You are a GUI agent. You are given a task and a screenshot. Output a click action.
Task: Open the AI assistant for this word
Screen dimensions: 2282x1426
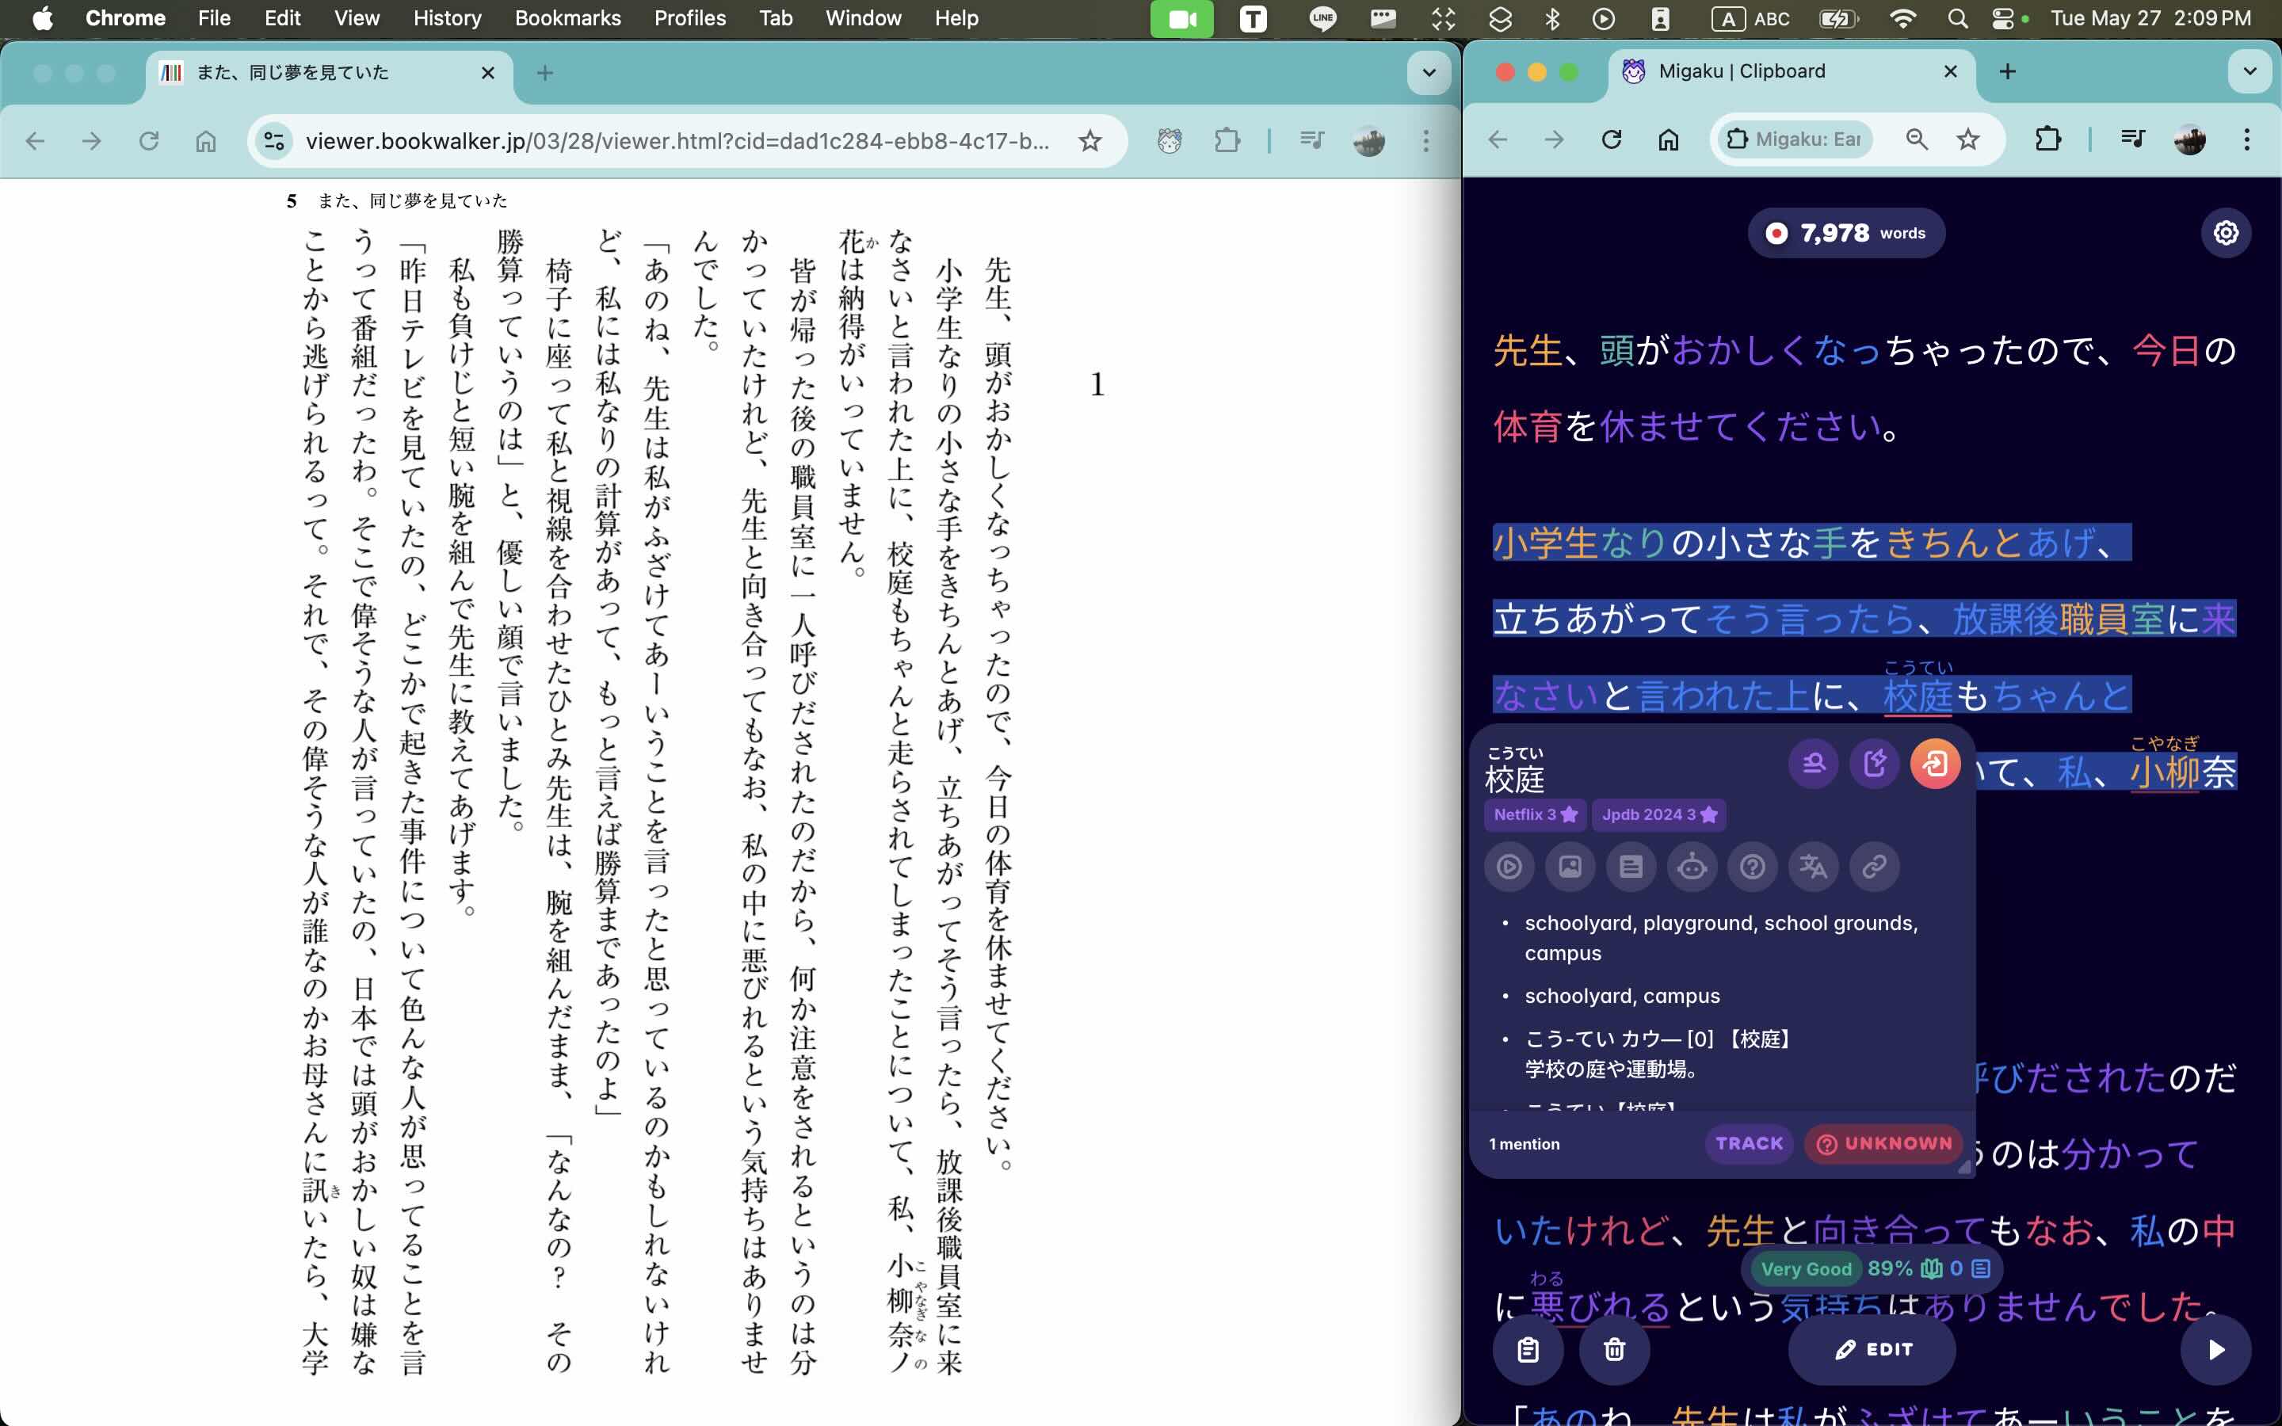(x=1692, y=866)
